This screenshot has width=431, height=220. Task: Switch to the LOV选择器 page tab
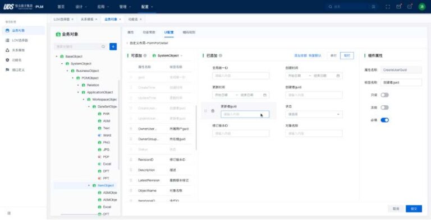62,19
